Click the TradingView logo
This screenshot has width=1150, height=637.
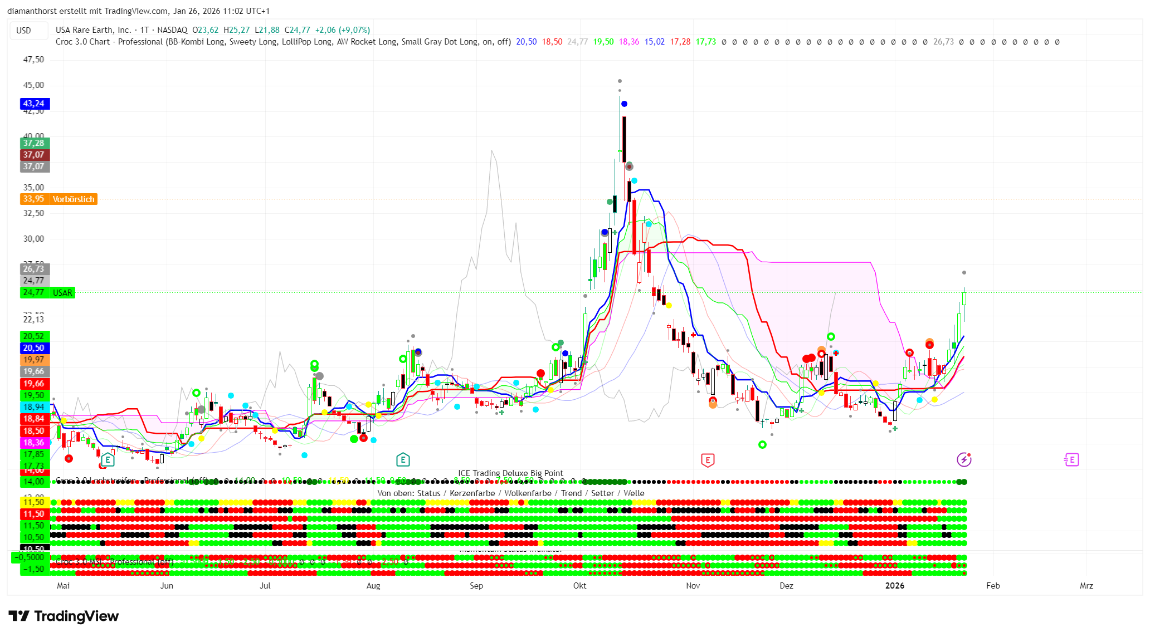pos(64,616)
